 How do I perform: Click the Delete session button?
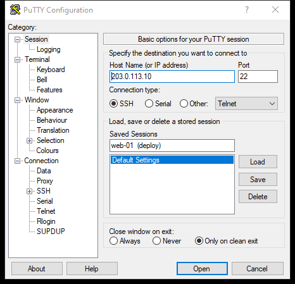(x=258, y=197)
